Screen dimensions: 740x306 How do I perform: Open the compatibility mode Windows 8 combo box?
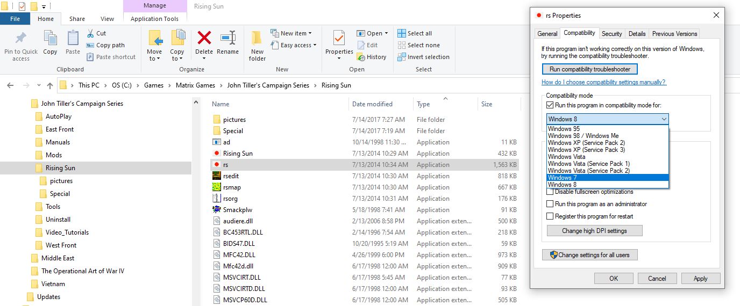click(607, 119)
